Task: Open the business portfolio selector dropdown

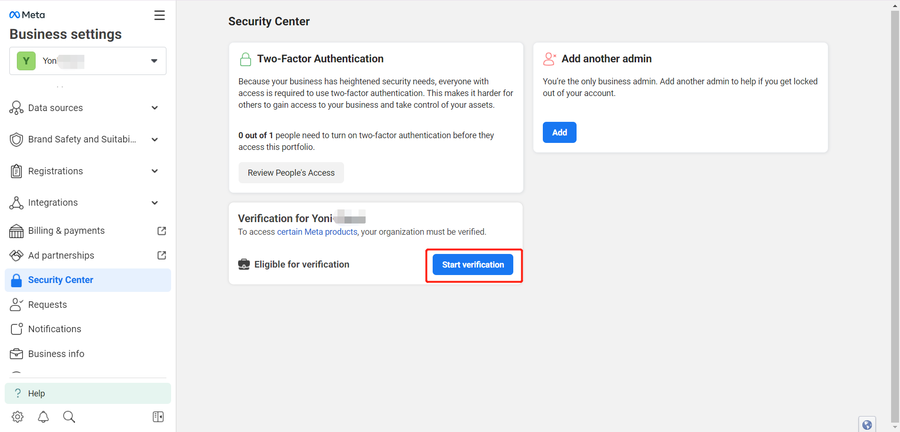Action: [x=88, y=61]
